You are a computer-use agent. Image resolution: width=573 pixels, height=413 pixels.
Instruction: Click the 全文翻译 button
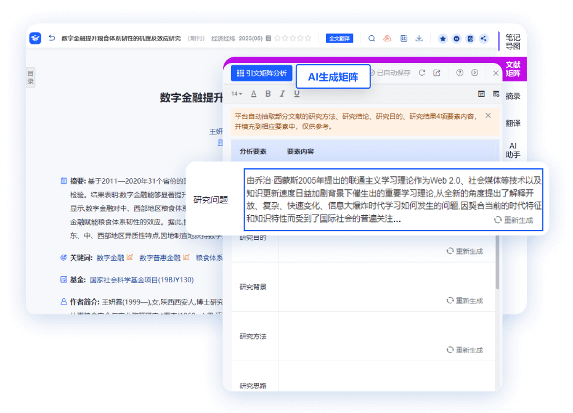point(341,38)
